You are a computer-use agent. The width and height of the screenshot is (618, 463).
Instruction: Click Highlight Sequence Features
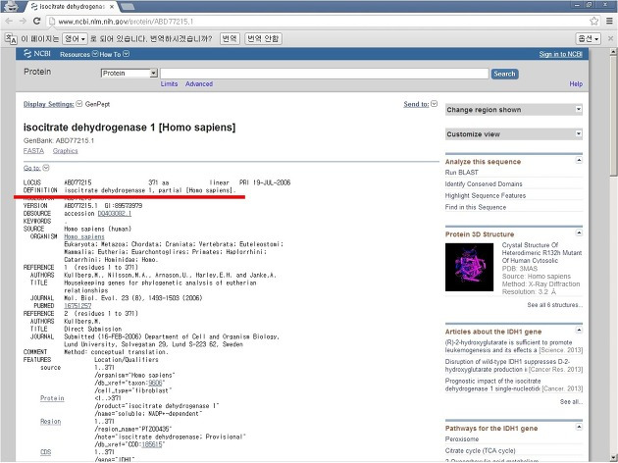tap(486, 196)
